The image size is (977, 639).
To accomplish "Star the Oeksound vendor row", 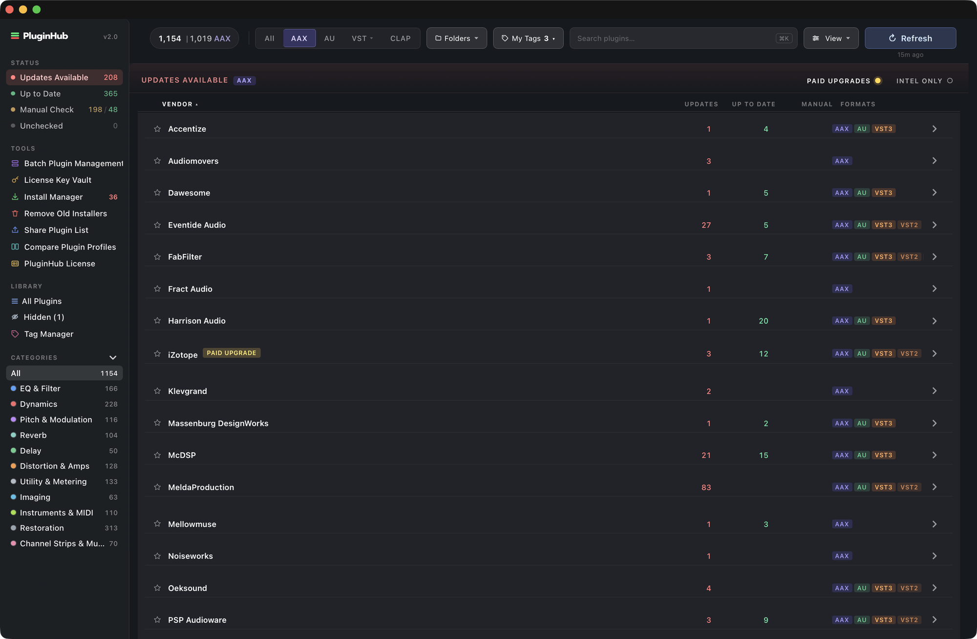I will coord(157,588).
